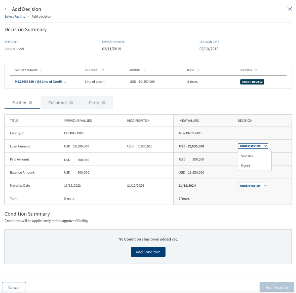Click the checkmark icon on Collateral tab
The height and width of the screenshot is (293, 296).
71,103
